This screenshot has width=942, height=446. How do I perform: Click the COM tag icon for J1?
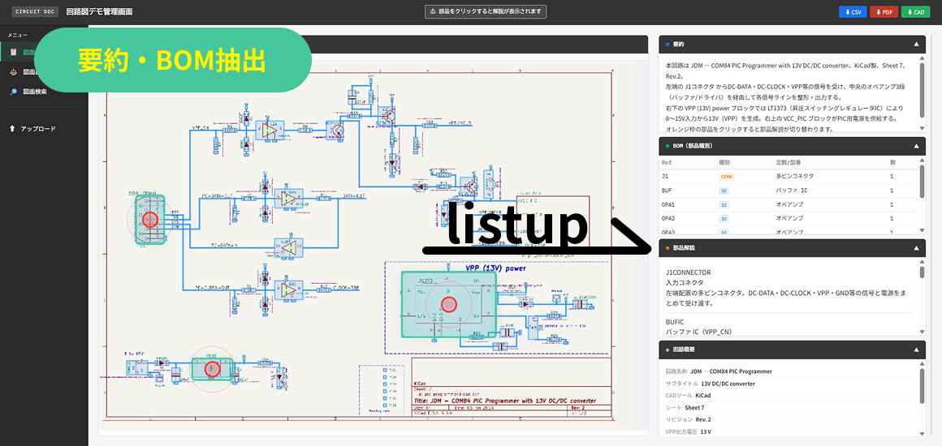(x=726, y=177)
